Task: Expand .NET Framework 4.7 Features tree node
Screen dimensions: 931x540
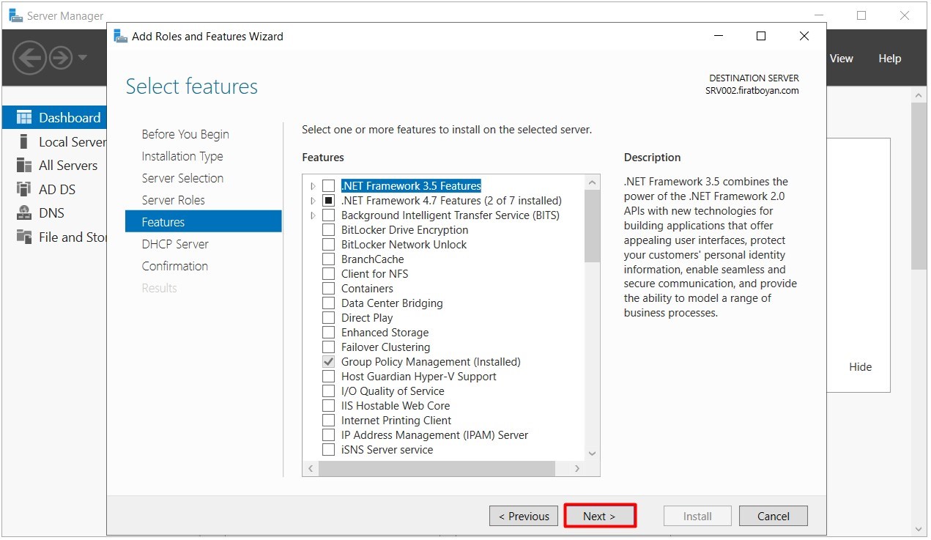Action: 313,201
